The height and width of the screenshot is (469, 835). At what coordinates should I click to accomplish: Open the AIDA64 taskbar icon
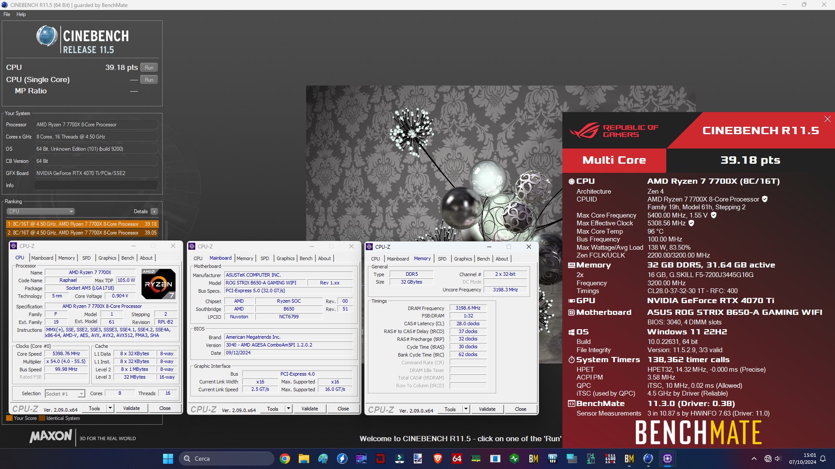(457, 459)
